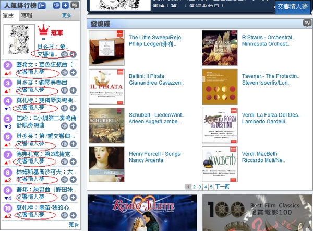313x231 pixels.
Task: Open track 巴哈：E小調第二奏鳴曲
Action: tap(46, 118)
